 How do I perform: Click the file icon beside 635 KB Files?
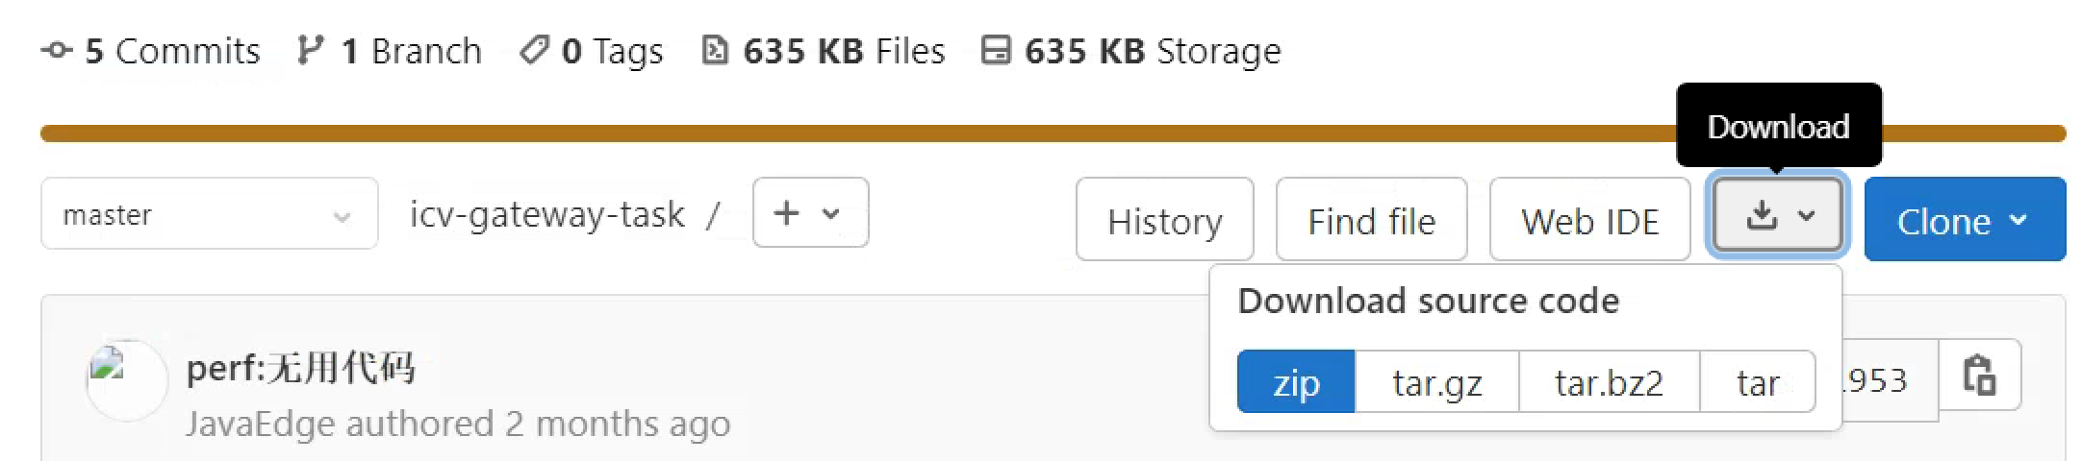click(x=715, y=50)
